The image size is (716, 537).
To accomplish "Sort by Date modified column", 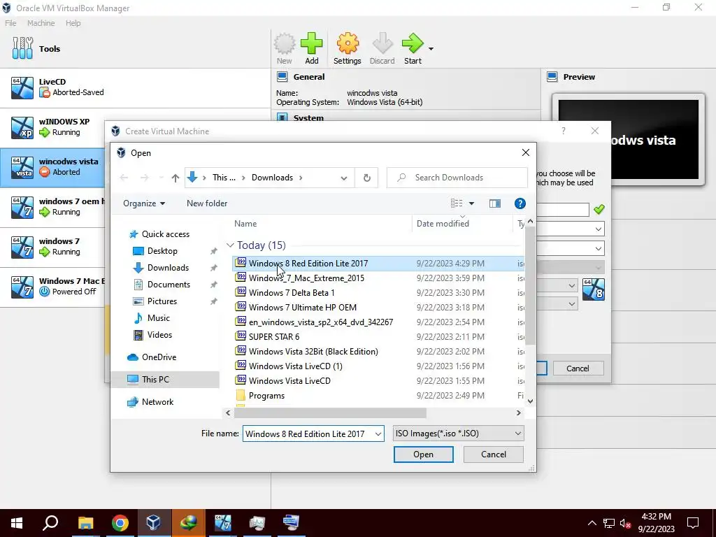I will point(443,223).
